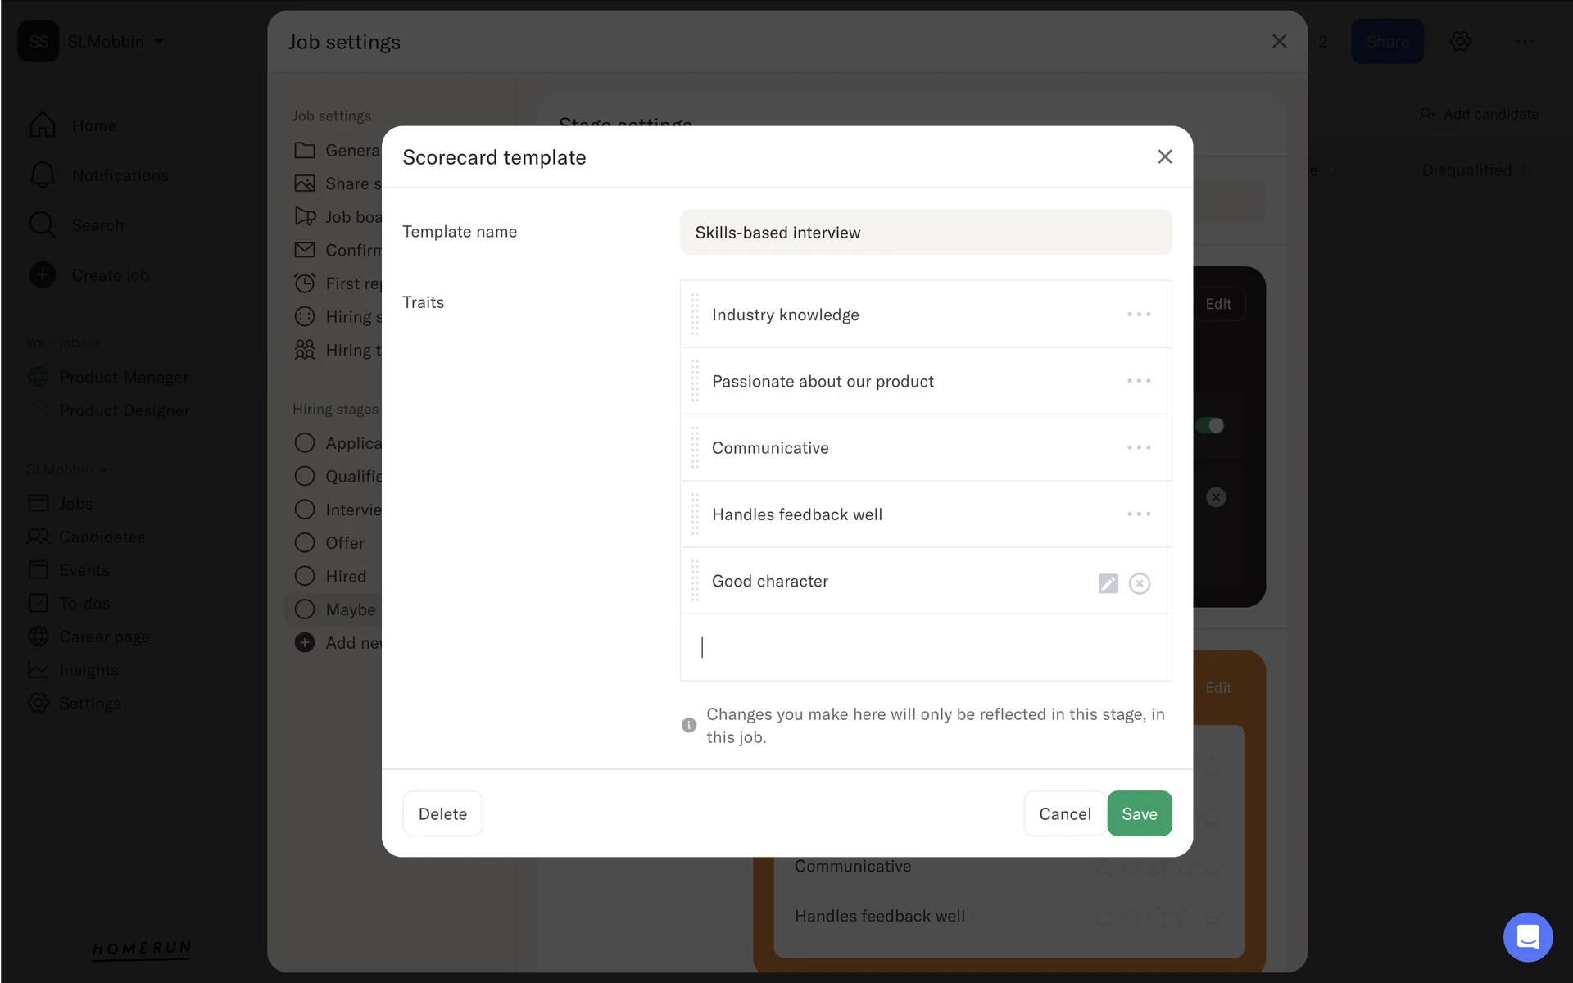1573x983 pixels.
Task: Cancel scorecard template changes
Action: click(x=1064, y=813)
